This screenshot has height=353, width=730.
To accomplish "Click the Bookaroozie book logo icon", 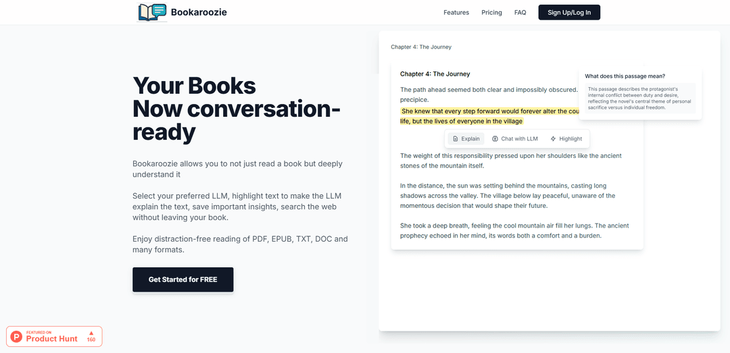I will point(152,12).
